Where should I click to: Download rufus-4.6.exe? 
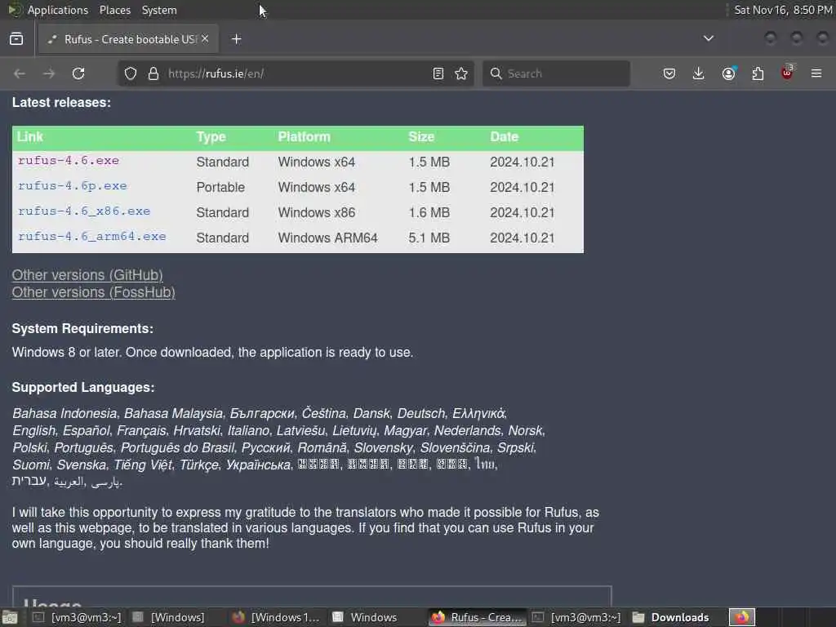[x=69, y=161]
